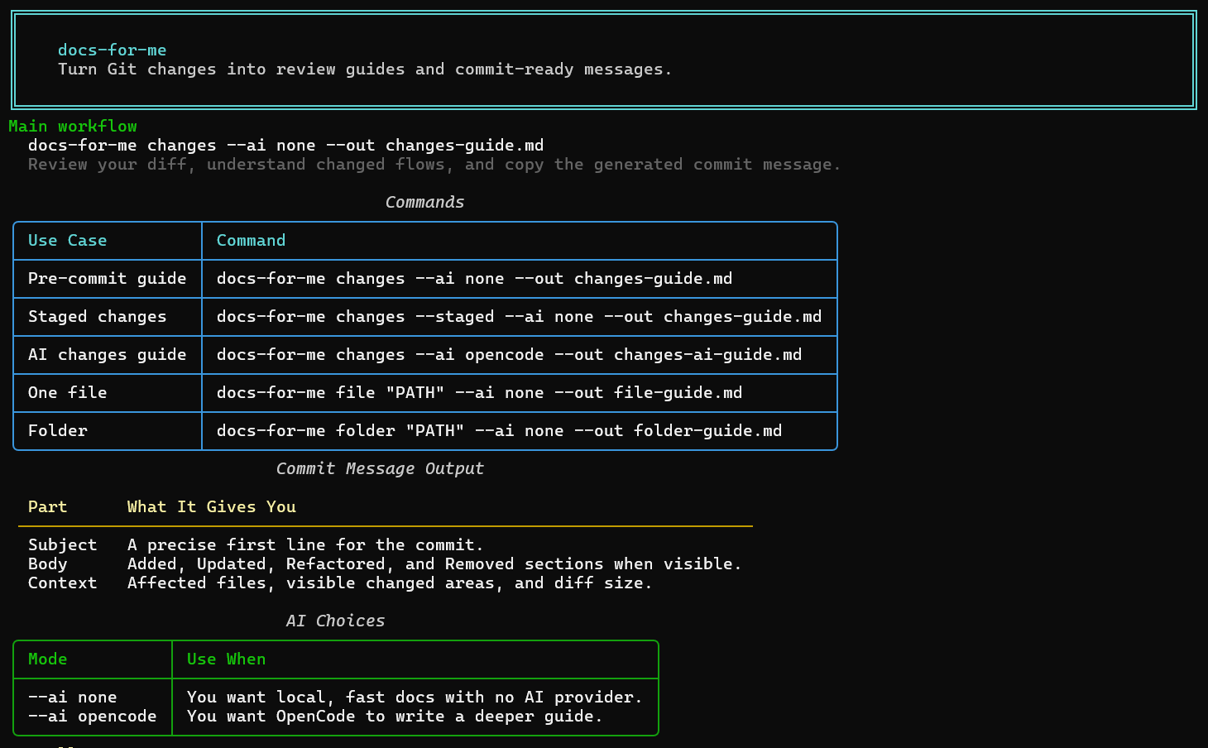
Task: Select the "Pre-commit guide" use case cell
Action: pos(108,279)
